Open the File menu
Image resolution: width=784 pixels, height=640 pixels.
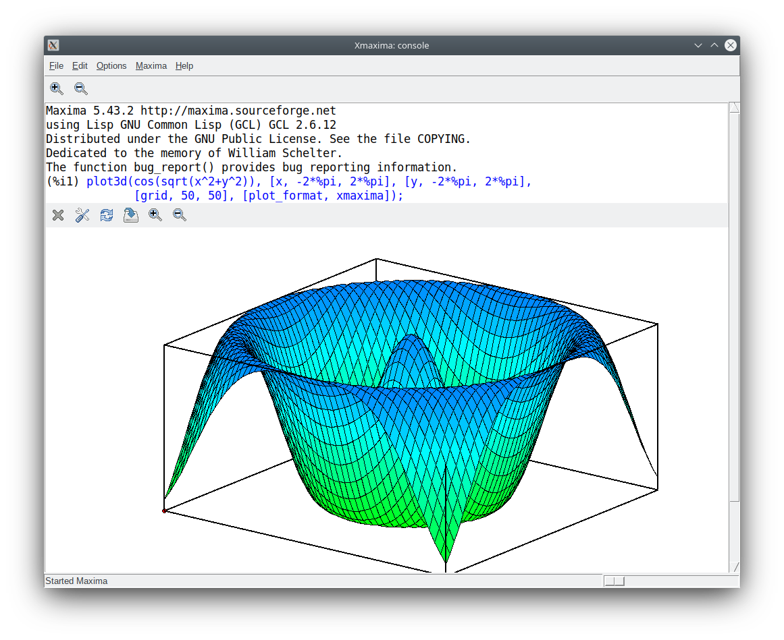56,66
